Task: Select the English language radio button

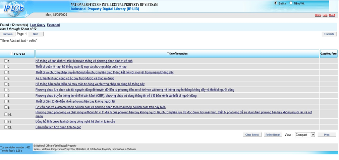Action: [275, 3]
